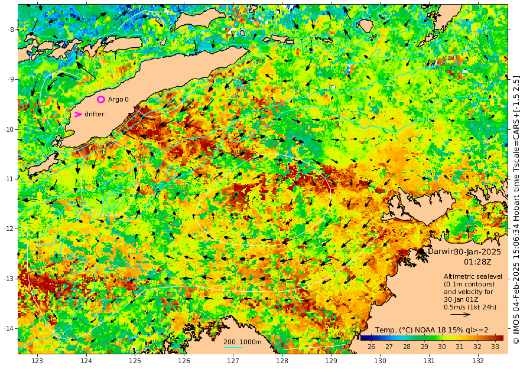Click latitude axis label -10

(x=9, y=129)
